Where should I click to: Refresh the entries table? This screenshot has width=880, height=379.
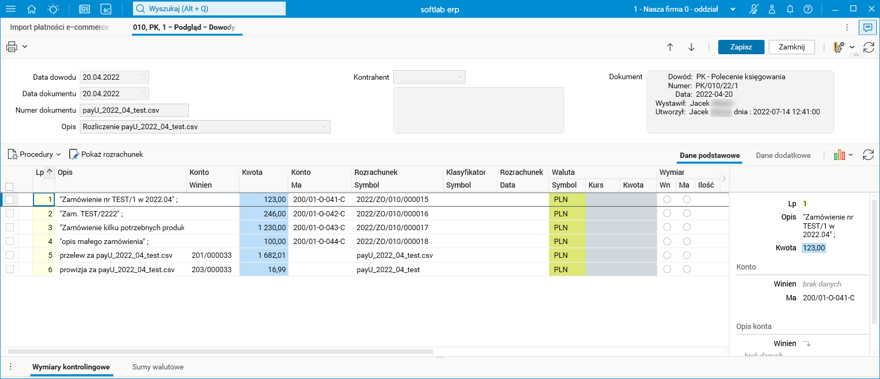[x=868, y=155]
